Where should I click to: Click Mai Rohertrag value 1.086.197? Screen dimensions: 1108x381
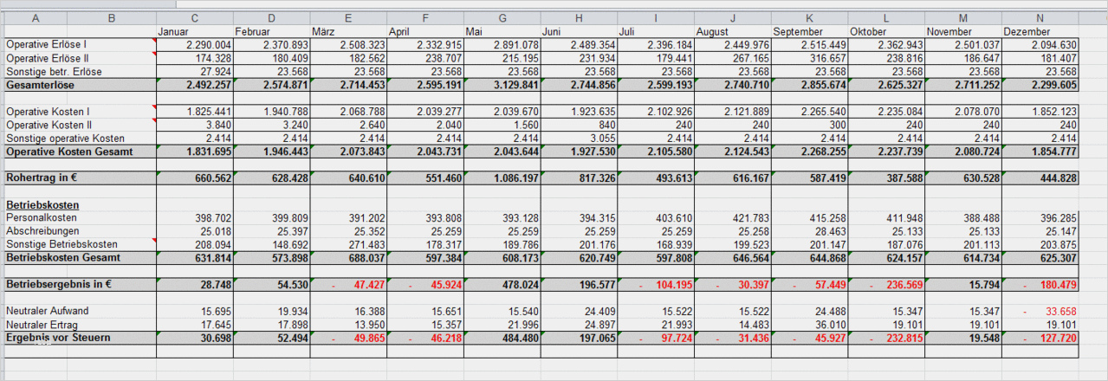point(515,178)
